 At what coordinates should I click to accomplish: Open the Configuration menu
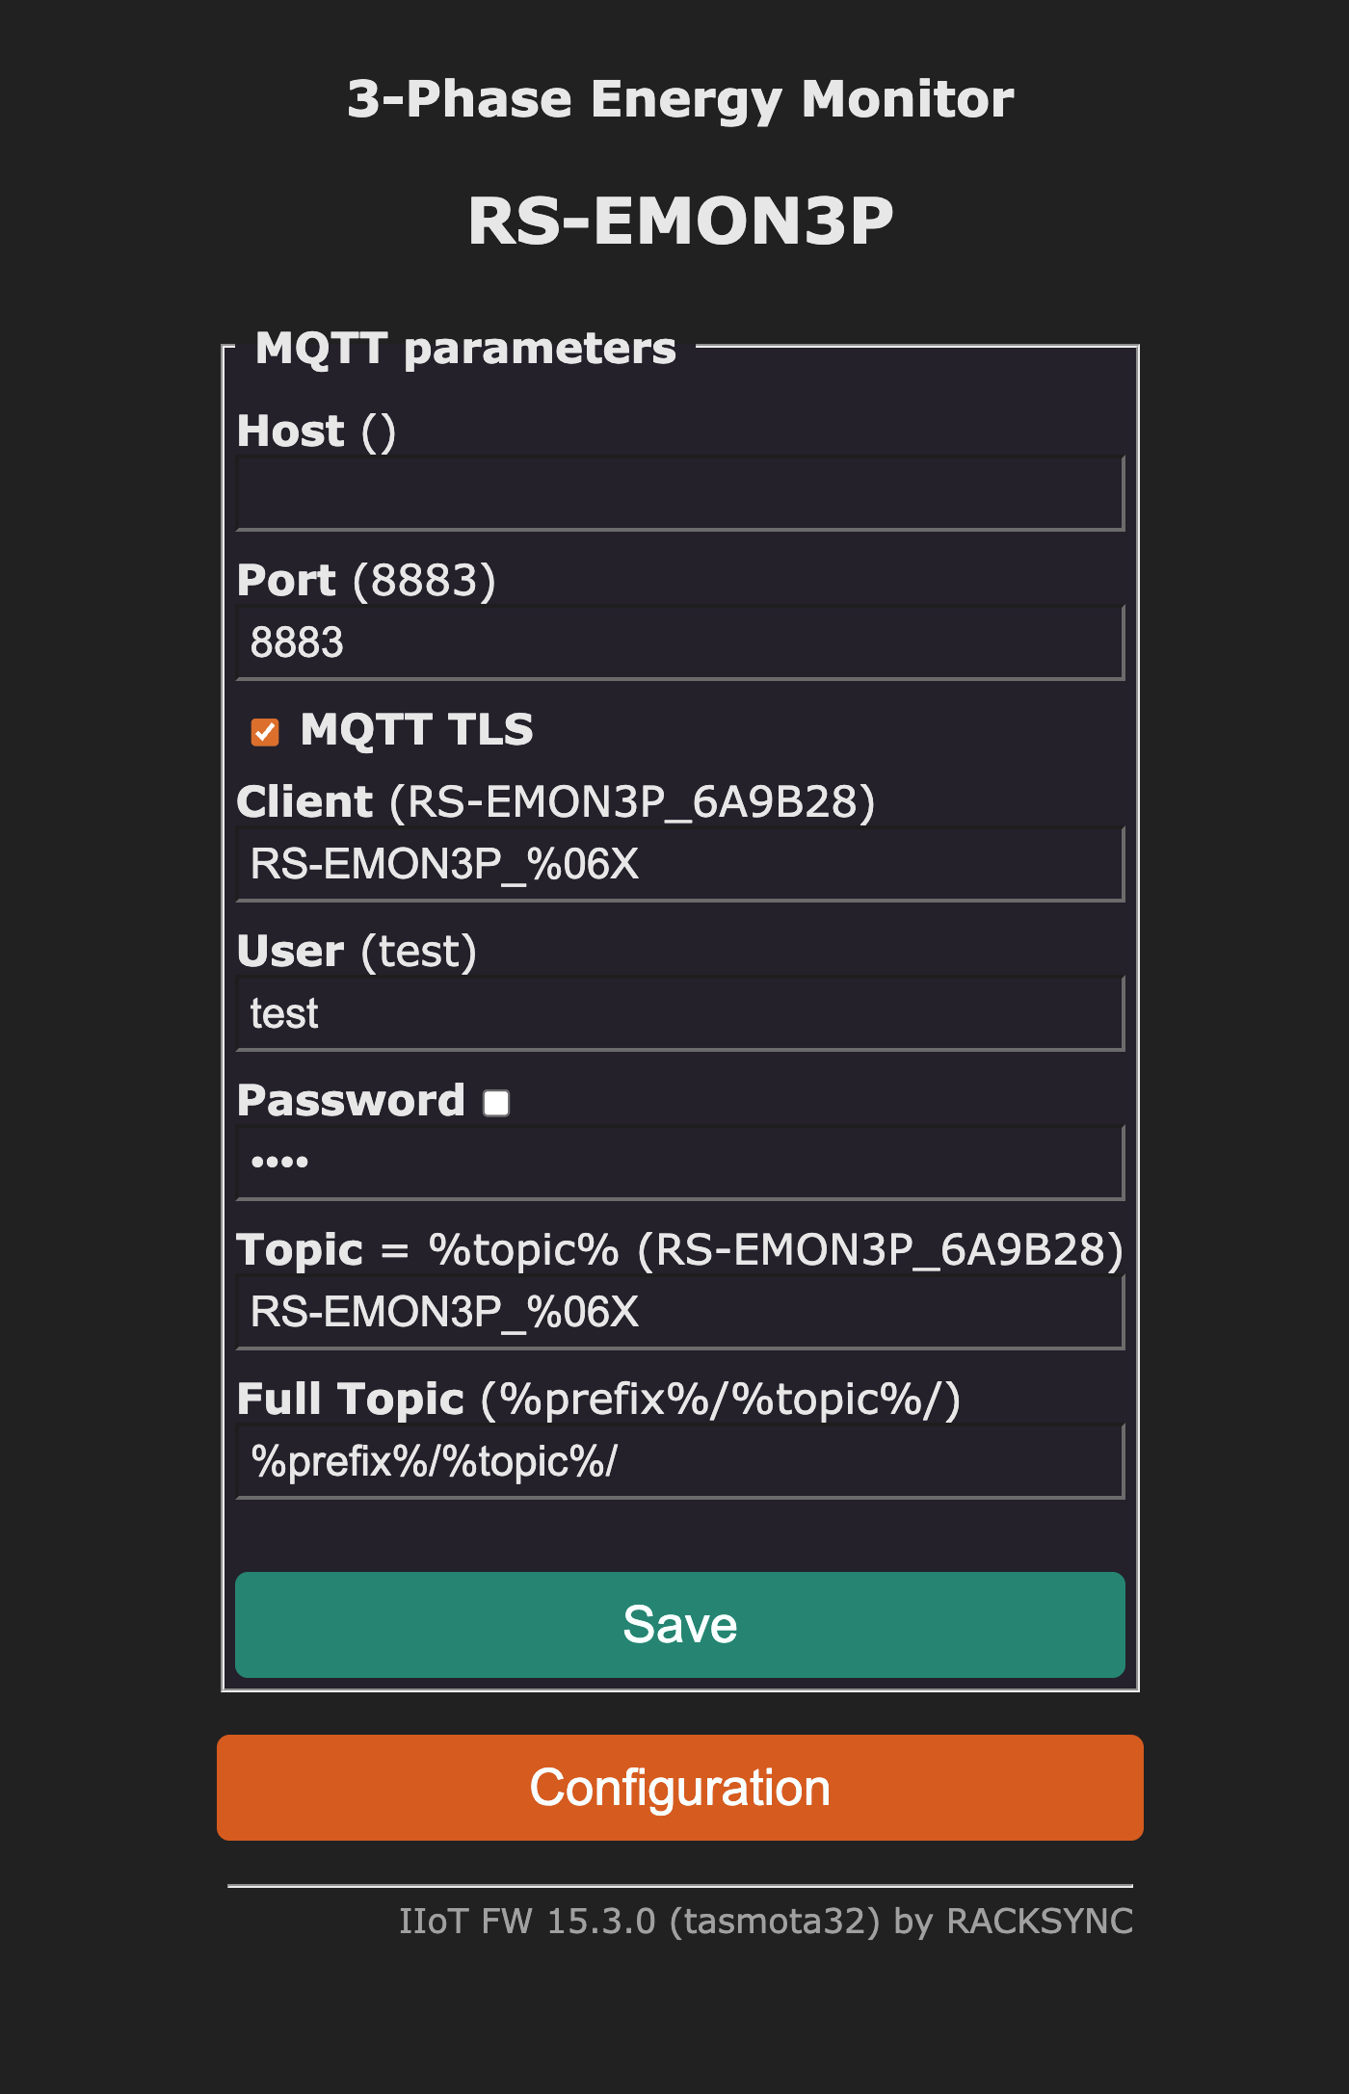click(679, 1788)
